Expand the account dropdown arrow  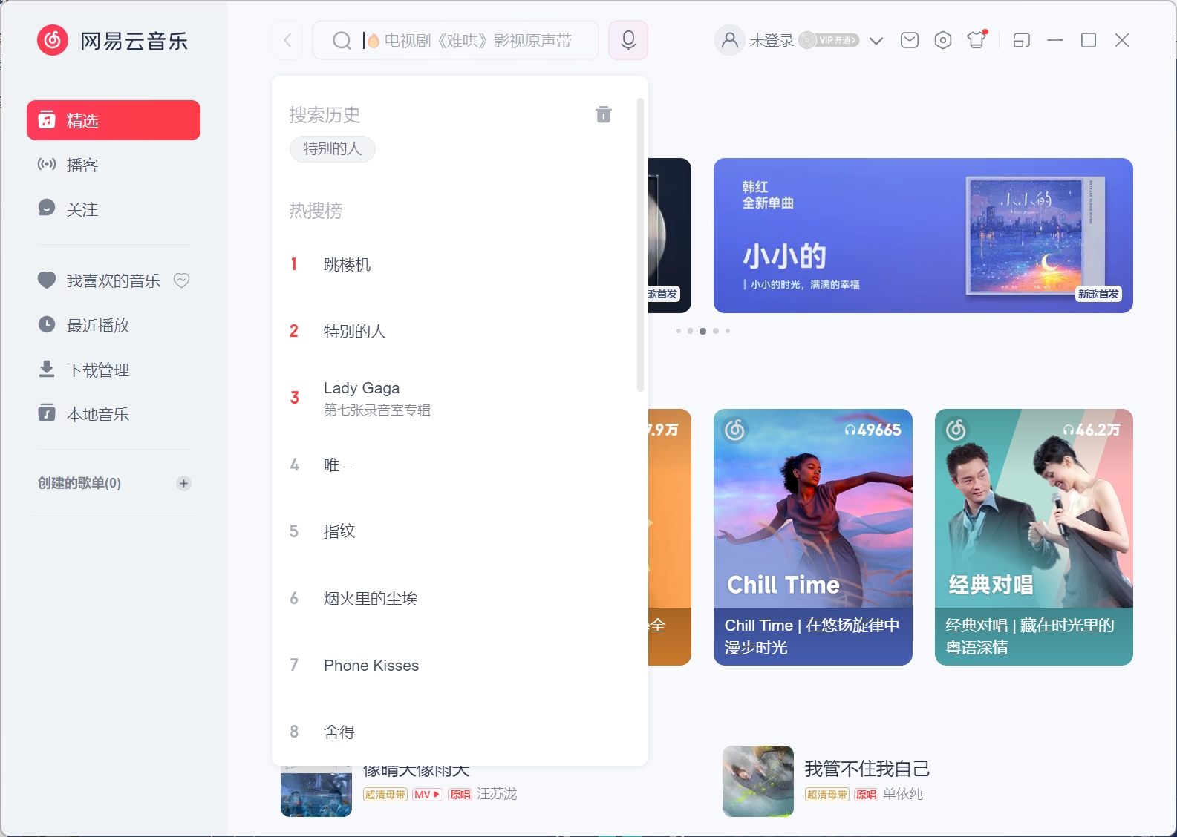876,41
